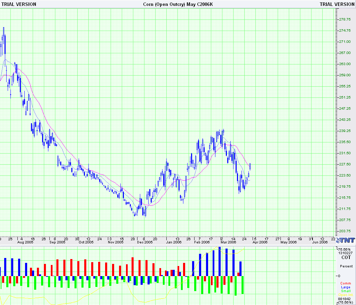Click the Jun 2006 month label
This screenshot has height=305, width=356.
(x=320, y=242)
